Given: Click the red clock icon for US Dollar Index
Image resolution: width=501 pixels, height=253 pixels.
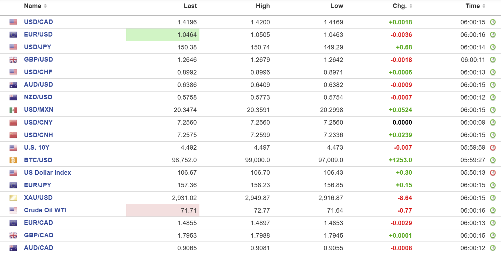Looking at the screenshot, I should (493, 173).
